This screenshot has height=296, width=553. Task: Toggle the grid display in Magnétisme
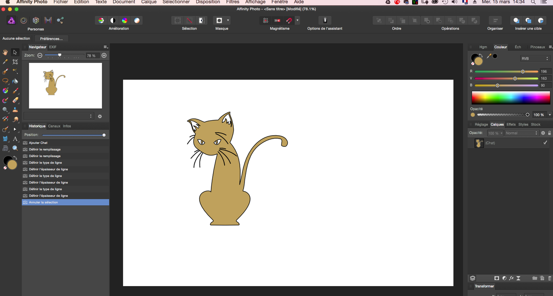[266, 20]
